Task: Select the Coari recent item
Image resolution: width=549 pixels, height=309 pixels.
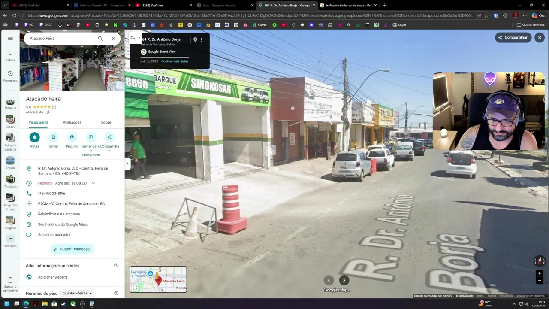Action: [10, 122]
